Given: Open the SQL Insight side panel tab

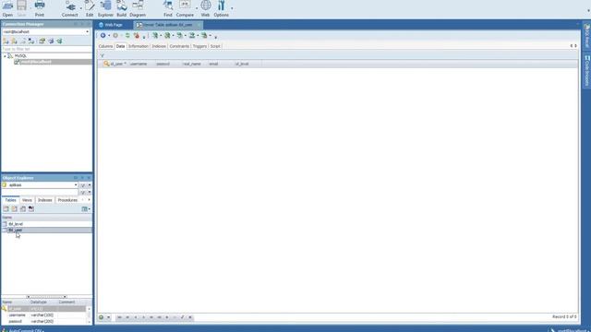Looking at the screenshot, I should 587,36.
